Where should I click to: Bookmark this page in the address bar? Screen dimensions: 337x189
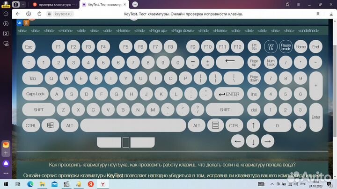(318, 14)
